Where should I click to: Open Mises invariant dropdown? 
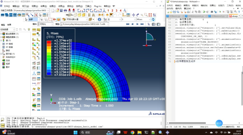[x=150, y=20]
